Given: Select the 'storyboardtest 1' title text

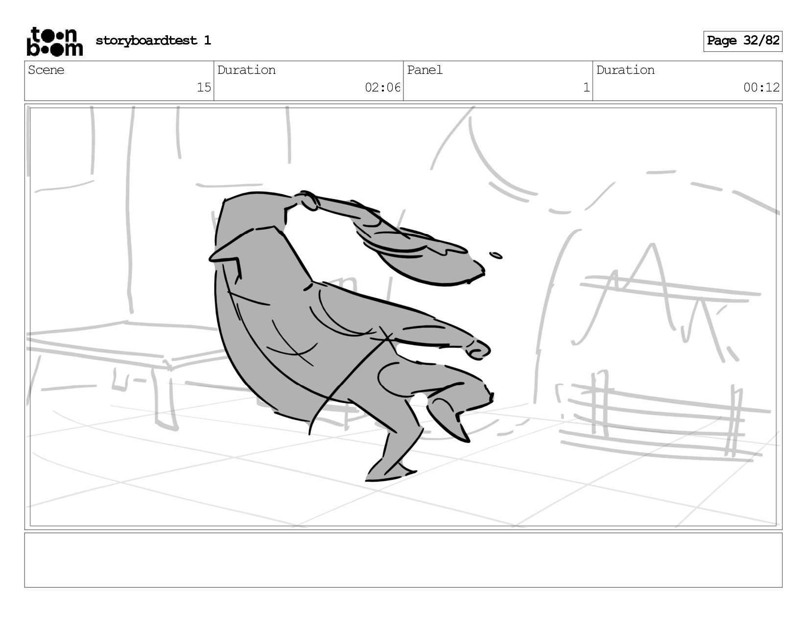Looking at the screenshot, I should click(153, 41).
